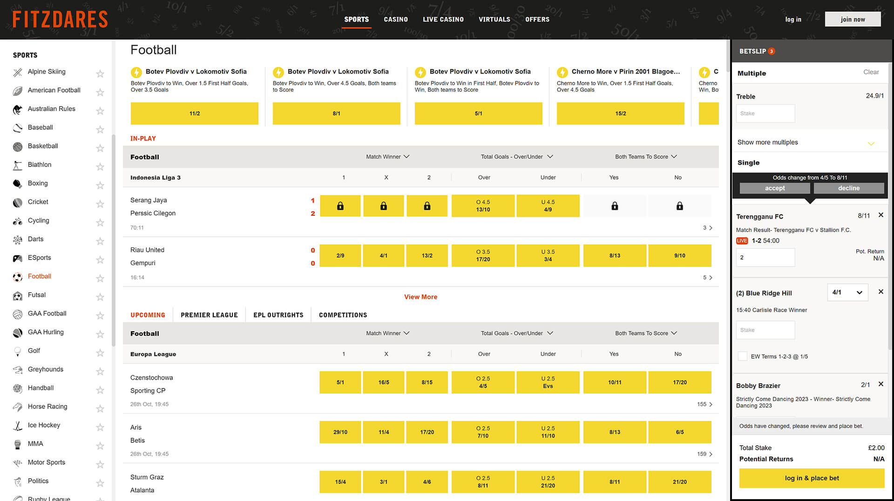Viewport: 894px width, 501px height.
Task: Open ESports via its gamepad icon
Action: click(18, 258)
